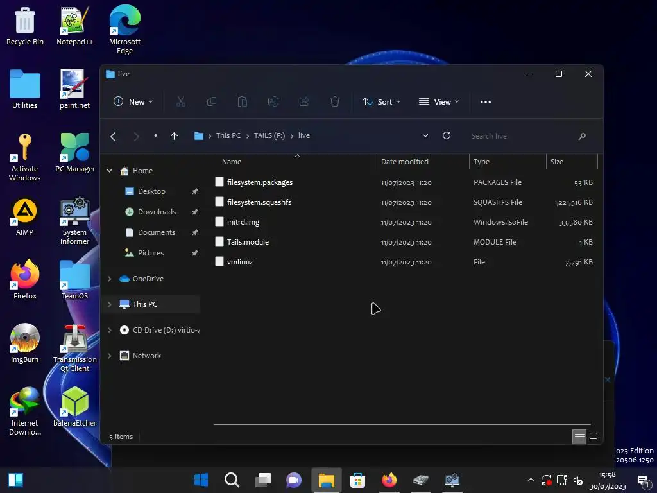Unpin Desktop using its pin icon

195,191
